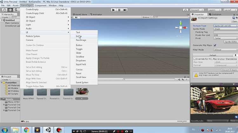Open the Filter Mode dropdown
This screenshot has height=133, width=238.
tap(226, 50)
